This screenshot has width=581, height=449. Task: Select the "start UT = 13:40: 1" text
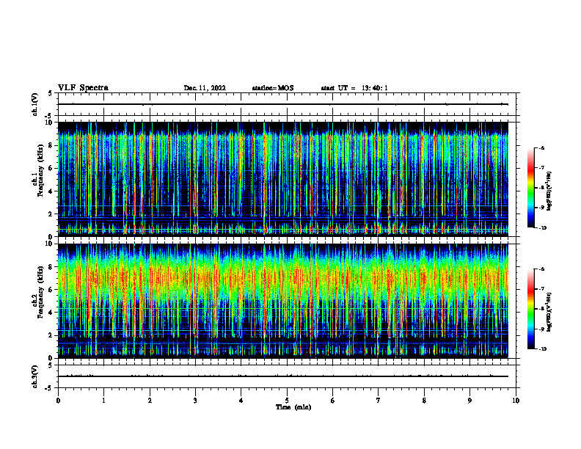click(354, 88)
